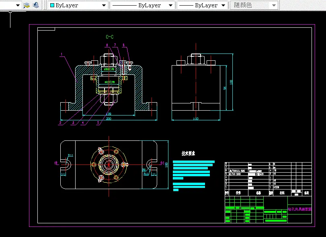The width and height of the screenshot is (326, 237).
Task: Select the 材料 column header in parts list
Action: click(x=282, y=193)
